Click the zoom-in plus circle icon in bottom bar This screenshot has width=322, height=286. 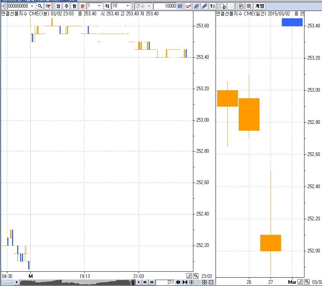pos(192,282)
